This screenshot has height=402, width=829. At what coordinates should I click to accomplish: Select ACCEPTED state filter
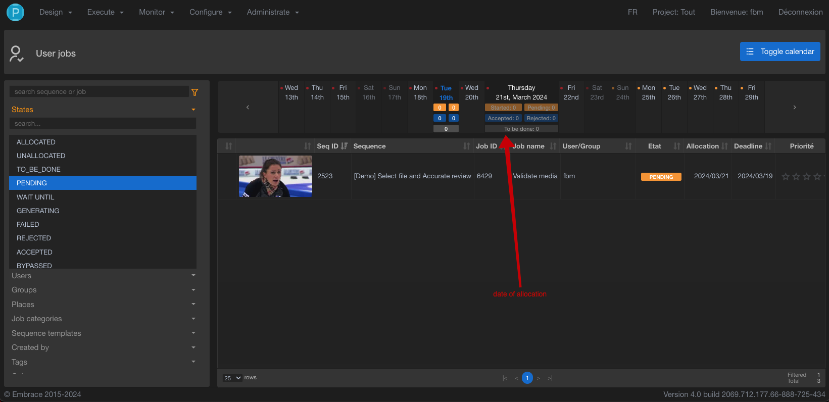pyautogui.click(x=103, y=252)
